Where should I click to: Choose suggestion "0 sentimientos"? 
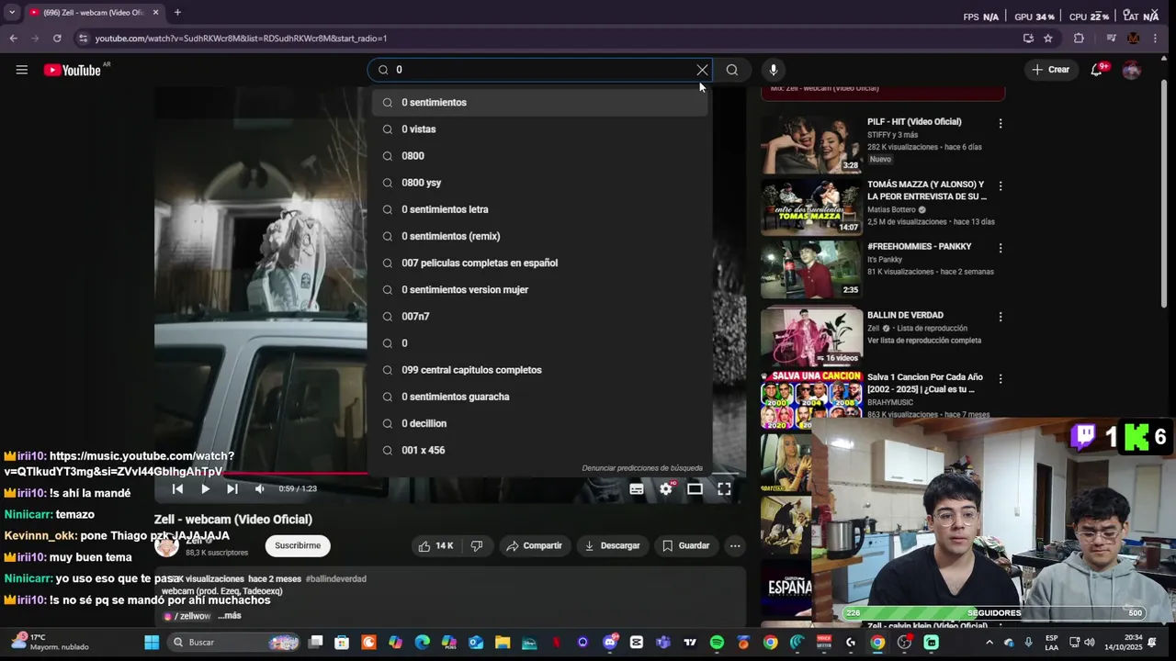(540, 103)
